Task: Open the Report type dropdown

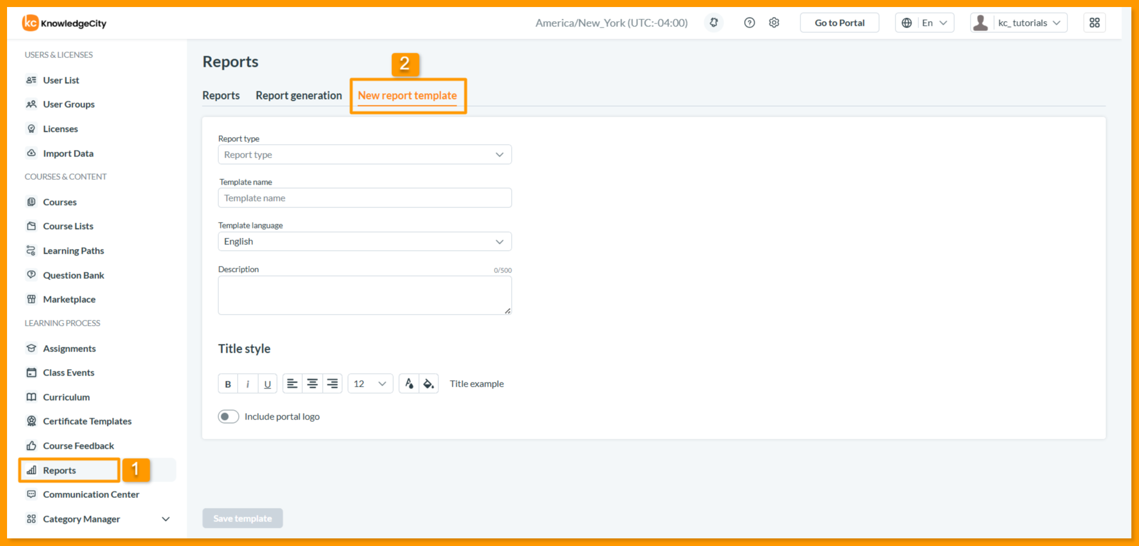Action: pos(364,155)
